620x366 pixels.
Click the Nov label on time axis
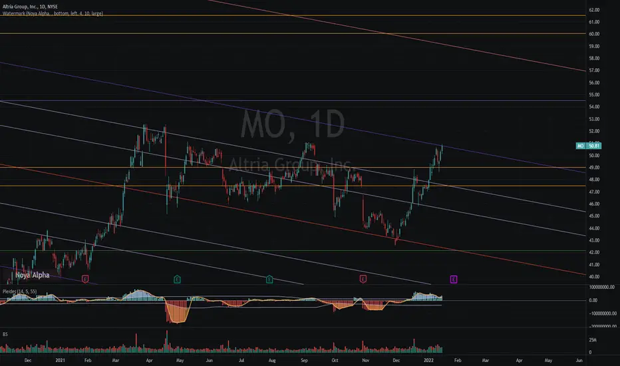click(x=366, y=361)
